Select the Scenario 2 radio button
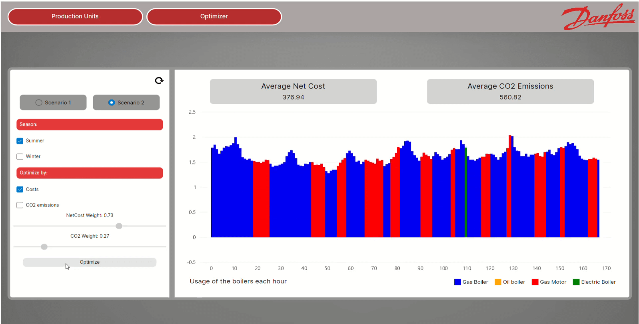The height and width of the screenshot is (324, 639). [112, 103]
